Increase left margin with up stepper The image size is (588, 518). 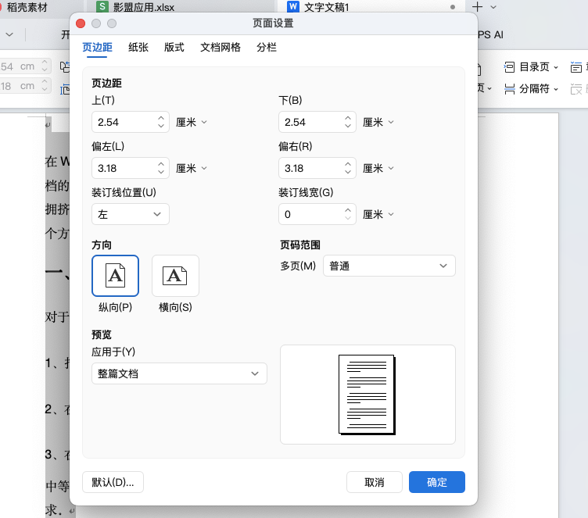coord(161,164)
